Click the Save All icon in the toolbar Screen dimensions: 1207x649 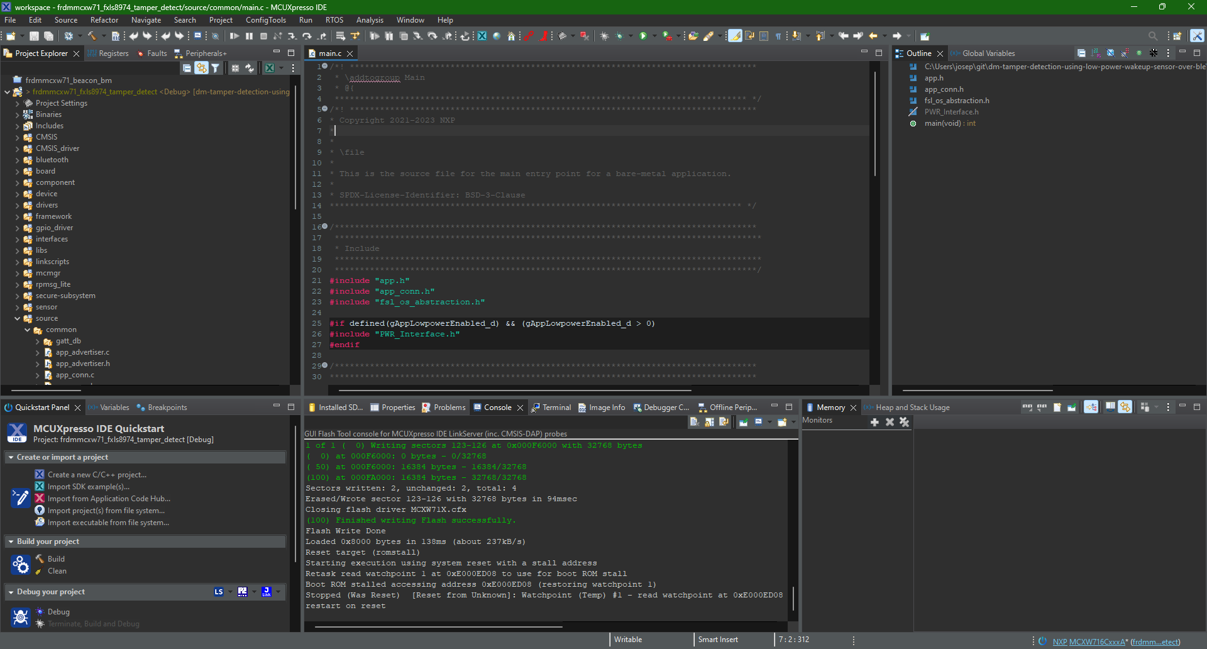(x=48, y=36)
